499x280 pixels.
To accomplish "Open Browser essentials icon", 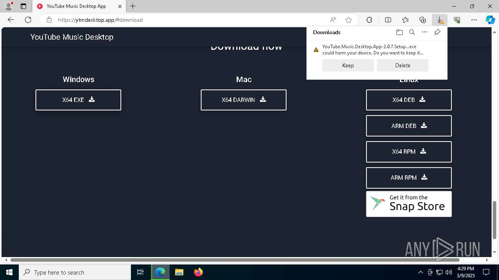I will (x=457, y=20).
